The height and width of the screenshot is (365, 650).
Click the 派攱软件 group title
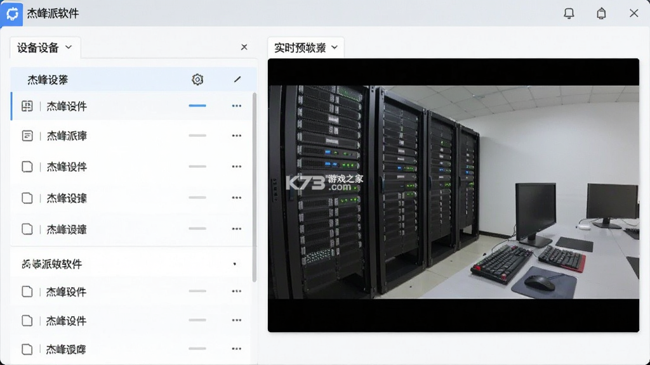52,264
